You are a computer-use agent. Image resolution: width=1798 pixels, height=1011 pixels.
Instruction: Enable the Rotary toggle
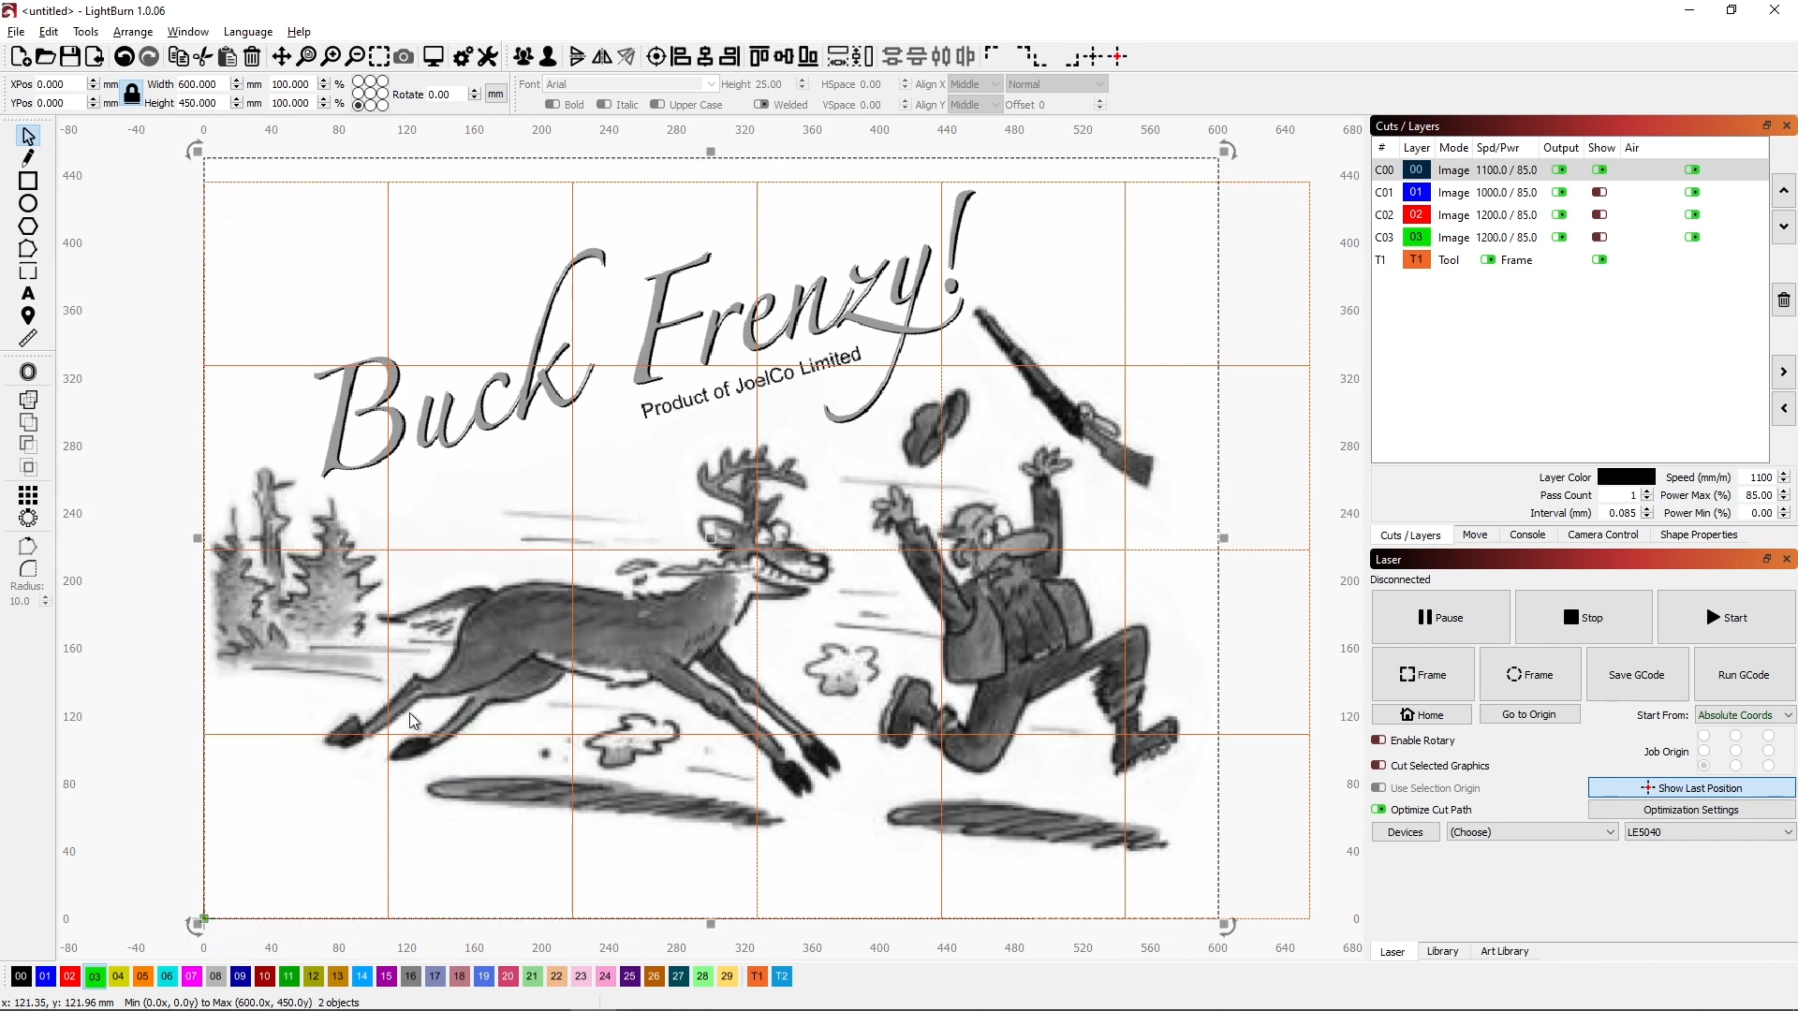(1378, 740)
